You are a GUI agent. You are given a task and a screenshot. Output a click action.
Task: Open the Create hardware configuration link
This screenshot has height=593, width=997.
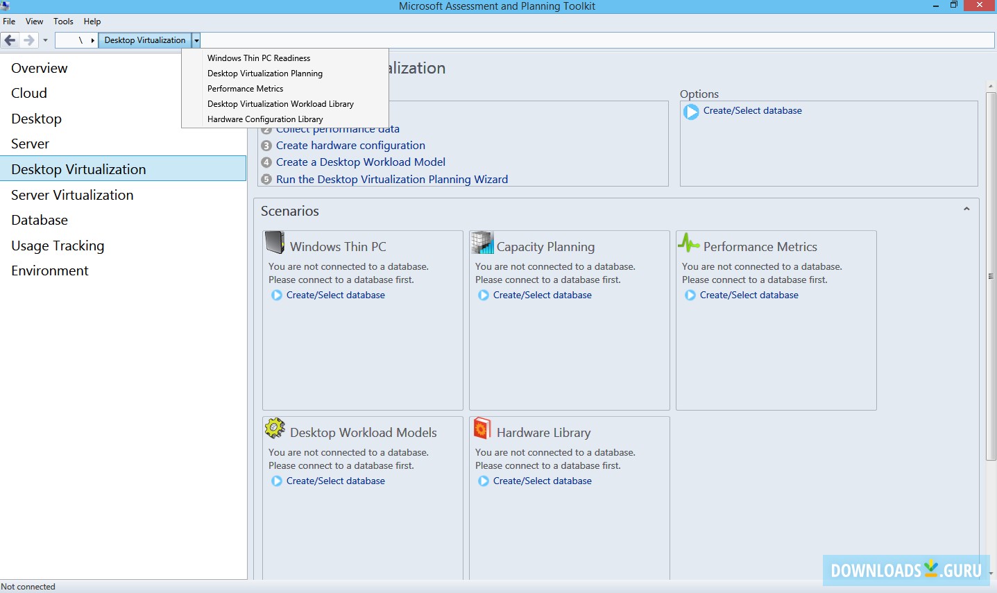coord(350,146)
